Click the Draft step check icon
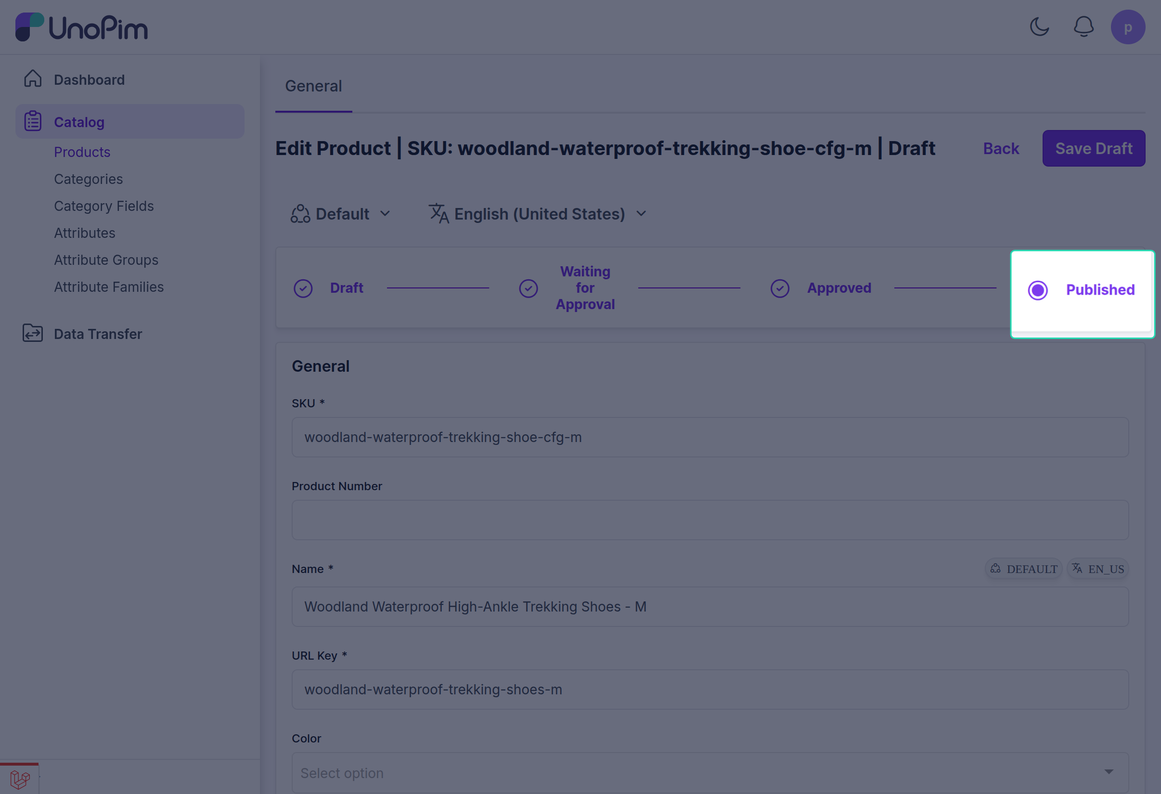This screenshot has height=794, width=1161. click(x=303, y=288)
